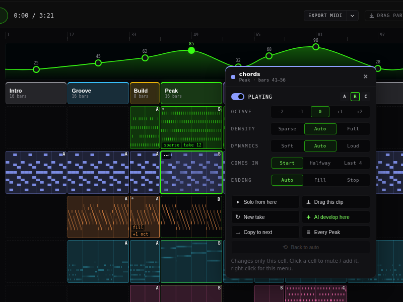
Task: Click the orange Build clip with fill tag
Action: 145,217
